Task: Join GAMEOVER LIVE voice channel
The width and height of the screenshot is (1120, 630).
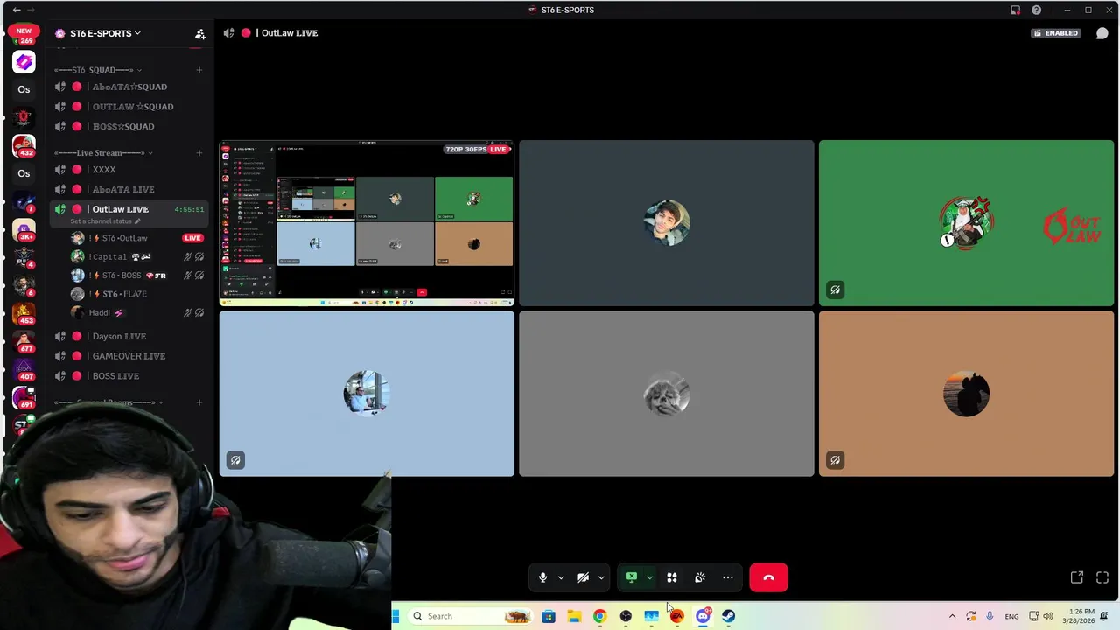Action: click(129, 356)
